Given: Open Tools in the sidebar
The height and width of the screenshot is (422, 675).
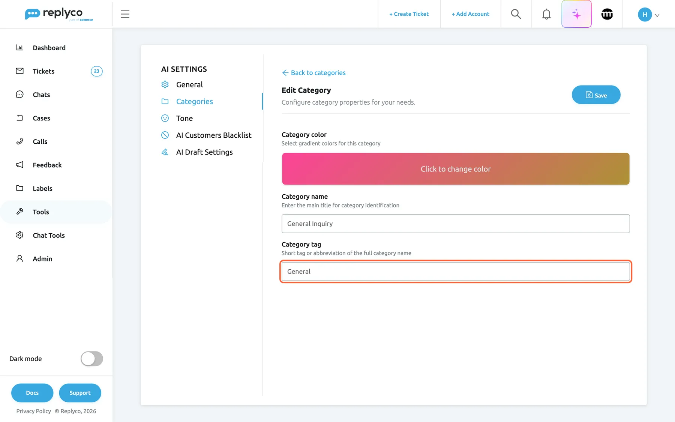Looking at the screenshot, I should coord(56,212).
